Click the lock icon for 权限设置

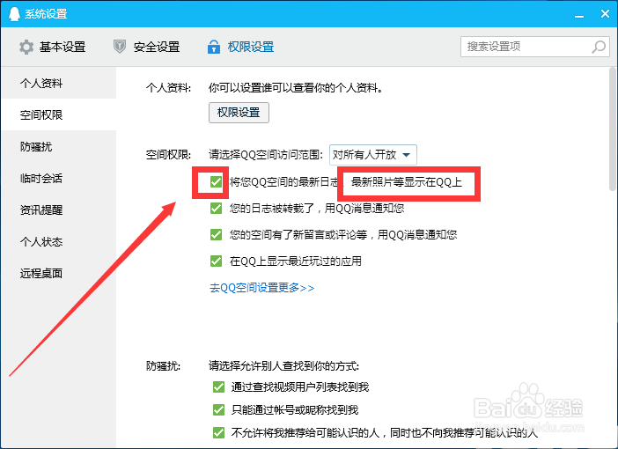[214, 47]
